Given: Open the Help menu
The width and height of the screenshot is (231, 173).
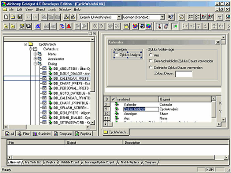Looking at the screenshot, I should pyautogui.click(x=77, y=9).
